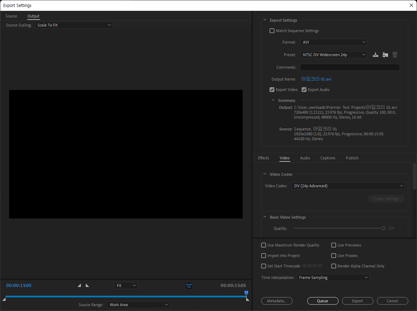Image resolution: width=417 pixels, height=311 pixels.
Task: Click the Output Name 01.avi link
Action: [x=316, y=79]
